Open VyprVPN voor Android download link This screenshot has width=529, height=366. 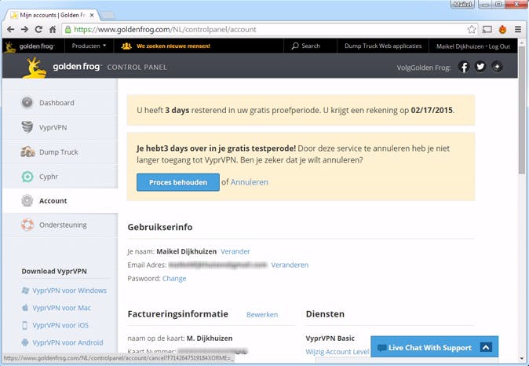tap(67, 342)
